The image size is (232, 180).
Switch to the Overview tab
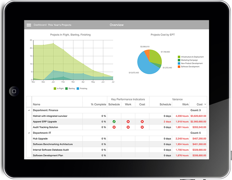117,25
